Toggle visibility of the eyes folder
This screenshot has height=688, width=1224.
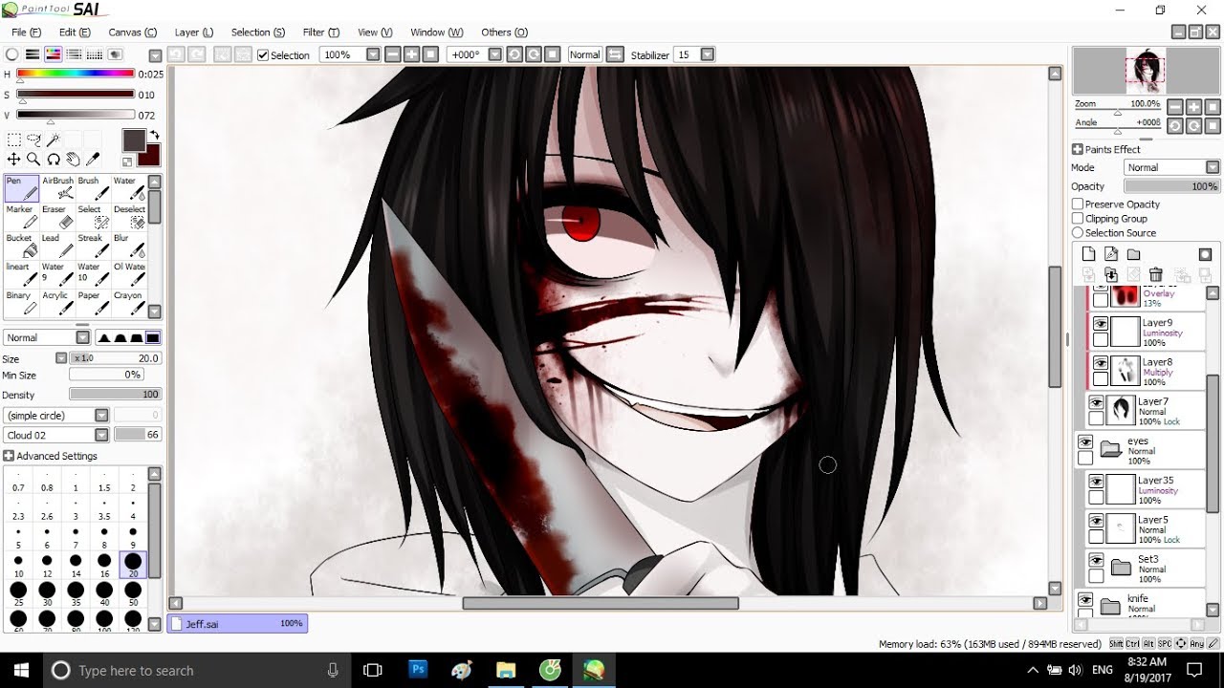pos(1085,442)
